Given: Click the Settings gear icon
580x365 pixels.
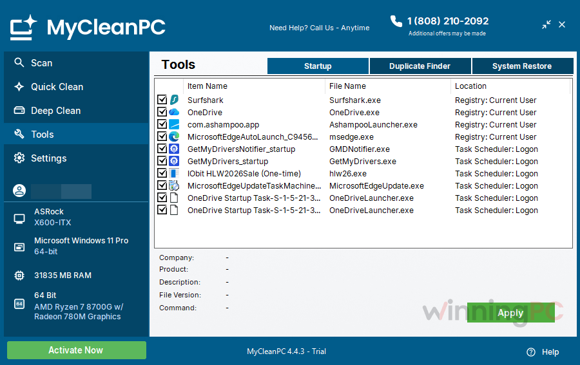Looking at the screenshot, I should pos(19,158).
